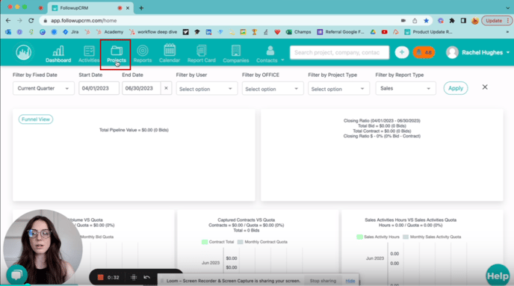Image resolution: width=514 pixels, height=286 pixels.
Task: Switch to Funnel View
Action: pos(36,119)
